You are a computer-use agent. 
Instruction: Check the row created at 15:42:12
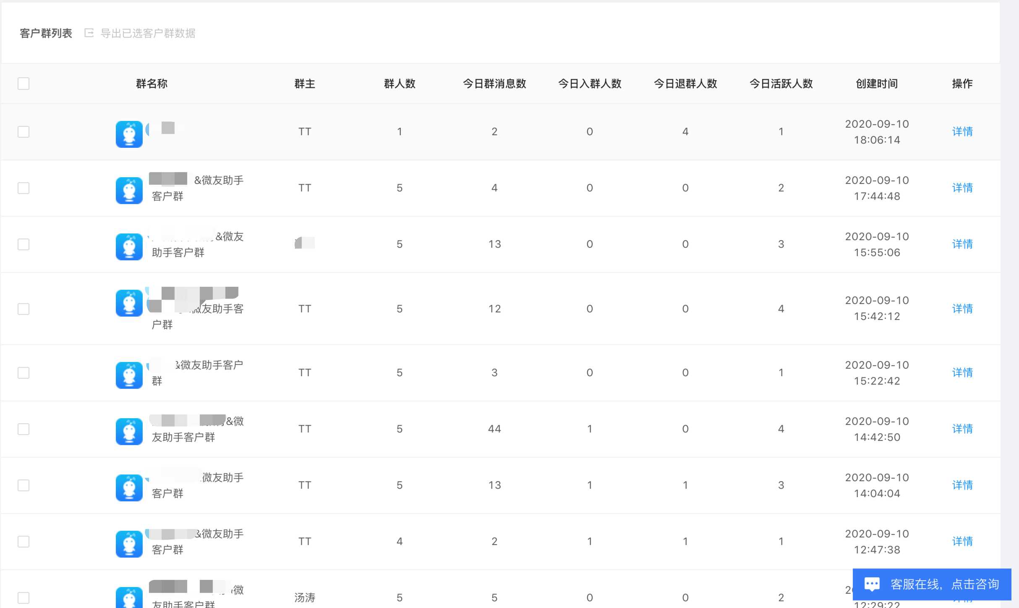pyautogui.click(x=24, y=309)
